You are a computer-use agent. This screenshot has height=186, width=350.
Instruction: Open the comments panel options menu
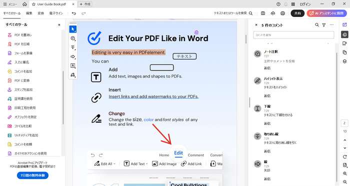click(x=331, y=25)
